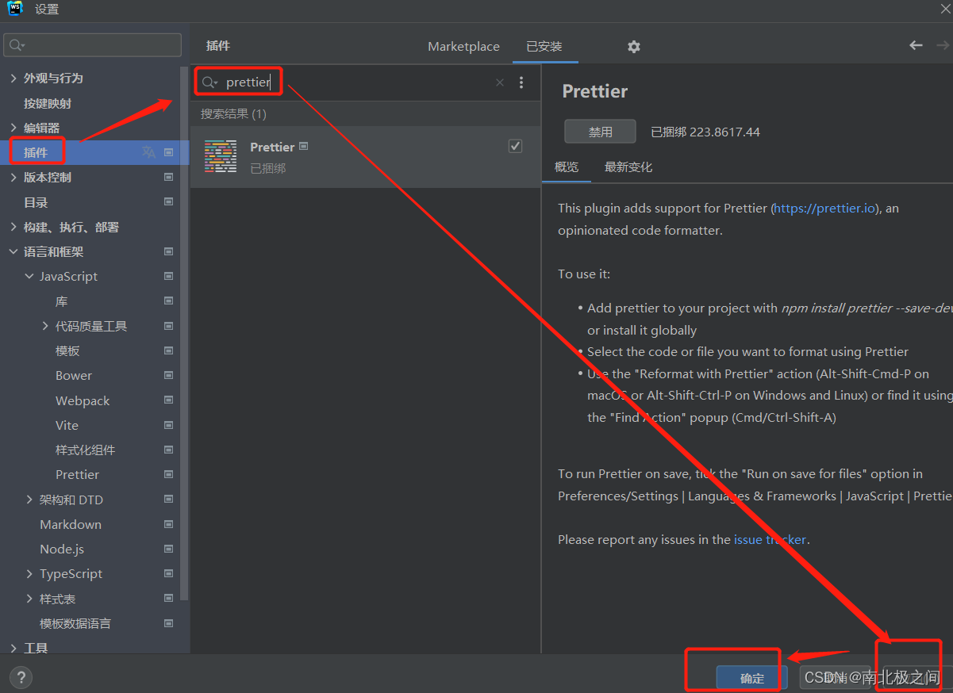Click the forward navigation arrow
The height and width of the screenshot is (693, 953).
941,45
